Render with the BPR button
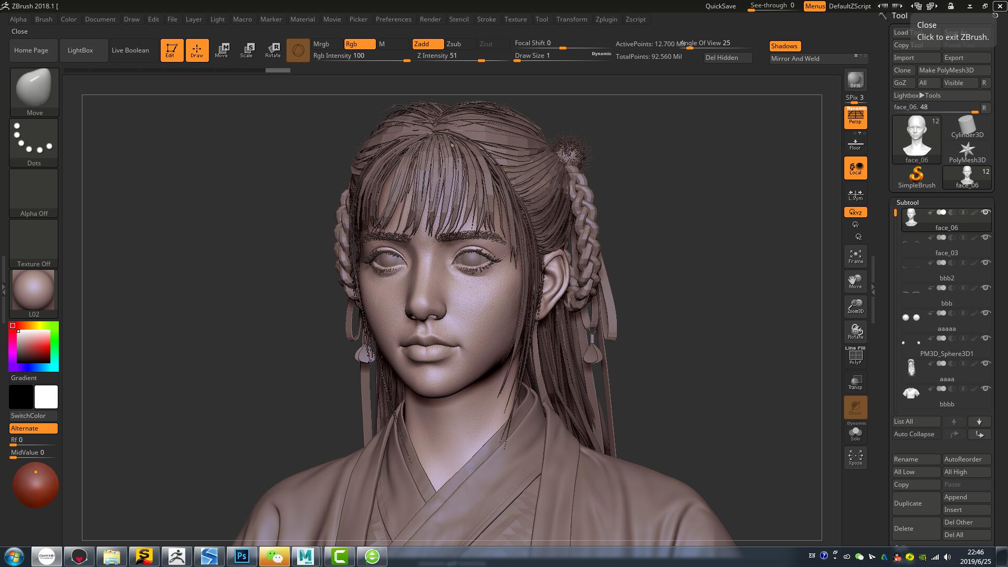1008x567 pixels. click(856, 80)
